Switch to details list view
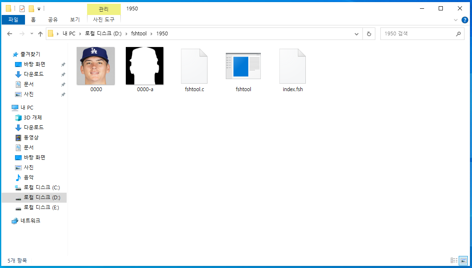This screenshot has width=472, height=268. pyautogui.click(x=454, y=261)
